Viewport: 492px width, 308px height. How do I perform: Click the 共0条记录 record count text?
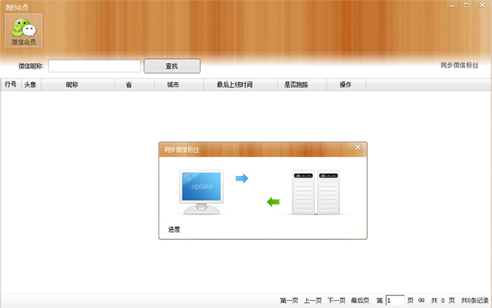click(x=475, y=301)
